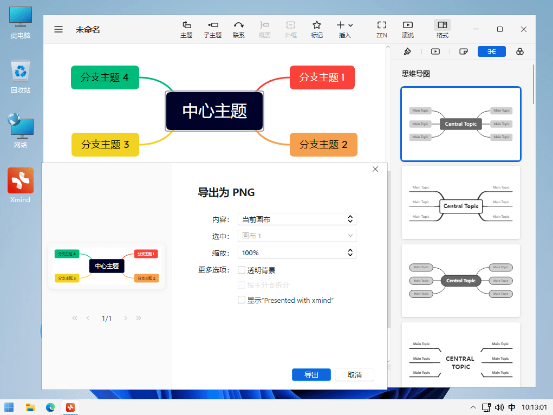Go to last preview page
The width and height of the screenshot is (553, 415).
pyautogui.click(x=139, y=318)
